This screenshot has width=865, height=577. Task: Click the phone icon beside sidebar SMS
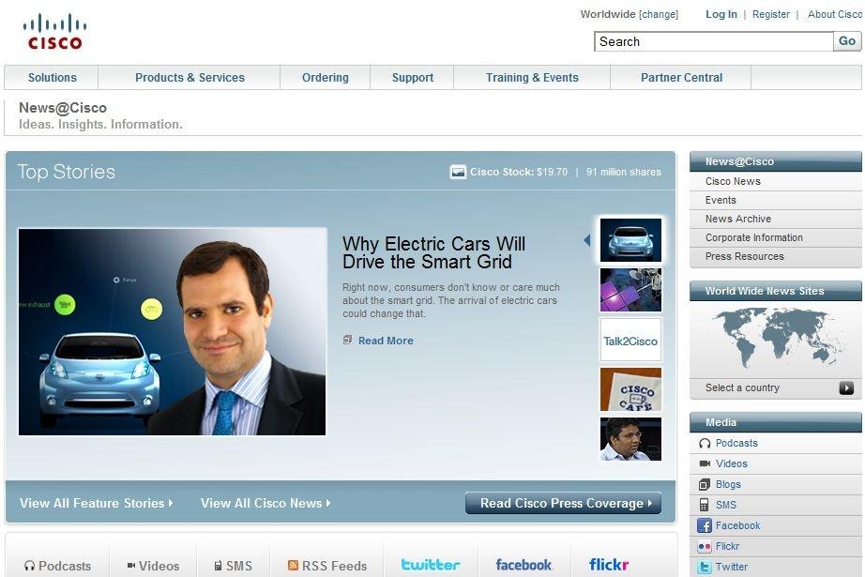point(704,505)
